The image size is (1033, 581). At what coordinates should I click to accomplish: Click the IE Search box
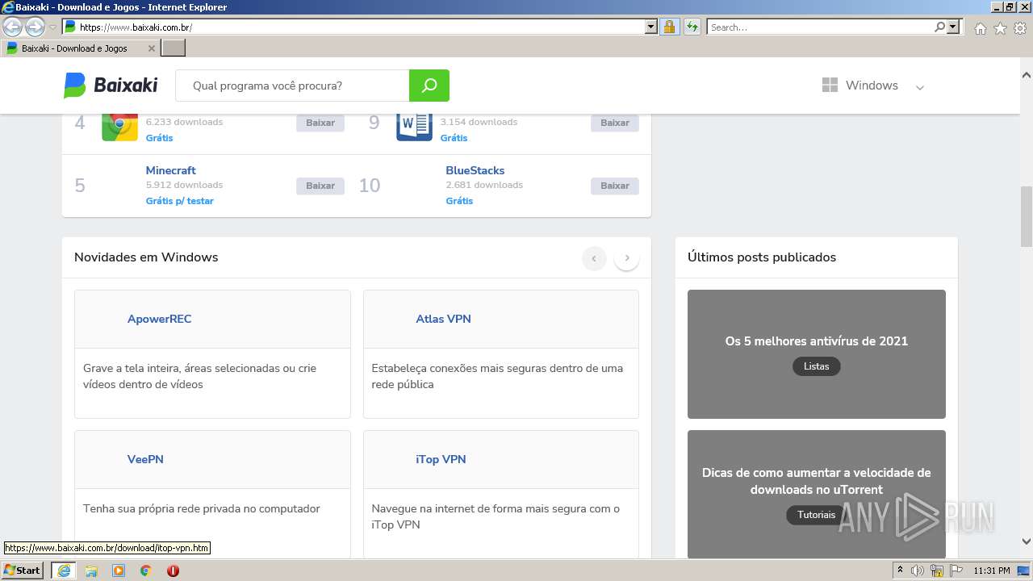click(820, 27)
